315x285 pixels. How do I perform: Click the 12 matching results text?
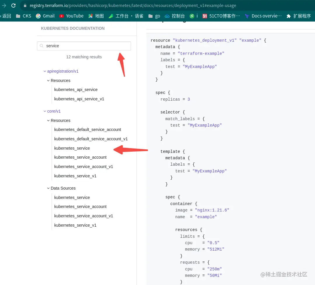(x=84, y=57)
